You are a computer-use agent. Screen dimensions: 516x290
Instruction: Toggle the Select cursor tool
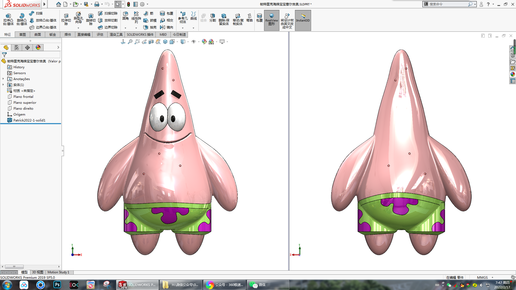[x=118, y=4]
